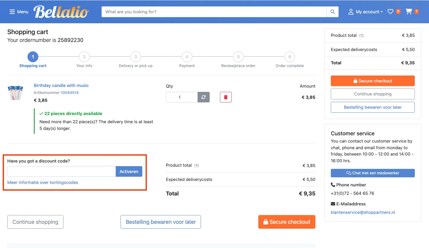Select step 4 Payment
Viewport: 429px width, 248px height.
point(187,57)
